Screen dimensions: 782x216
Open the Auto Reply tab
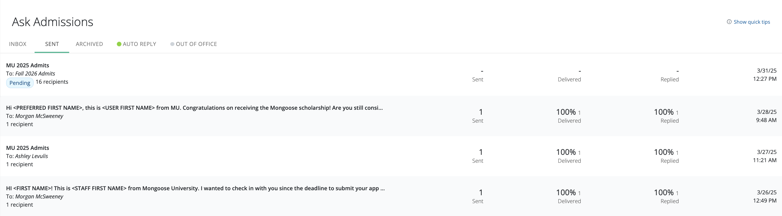click(x=139, y=44)
